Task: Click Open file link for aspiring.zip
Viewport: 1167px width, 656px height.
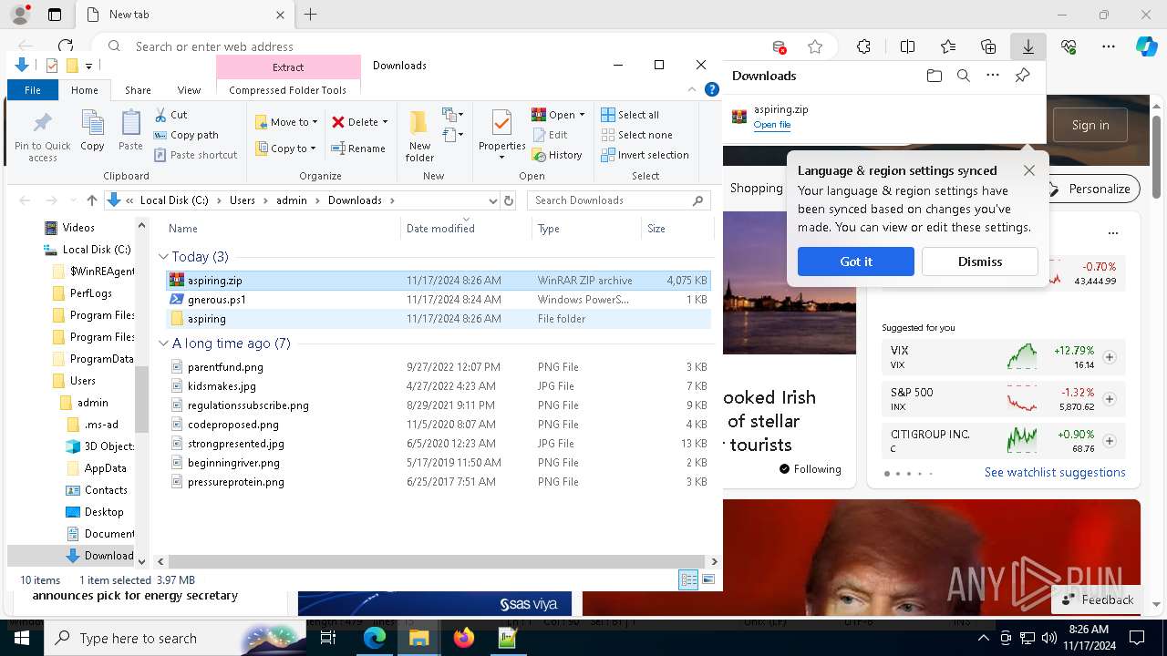Action: click(771, 125)
